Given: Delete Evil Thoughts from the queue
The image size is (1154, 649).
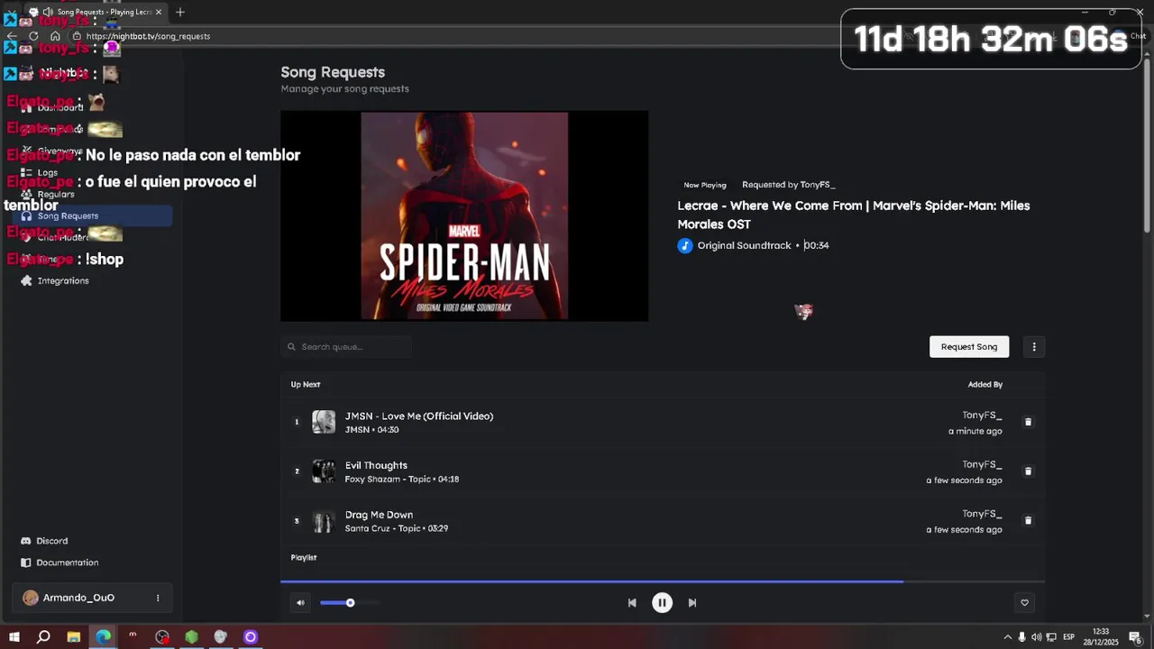Looking at the screenshot, I should click(x=1028, y=471).
